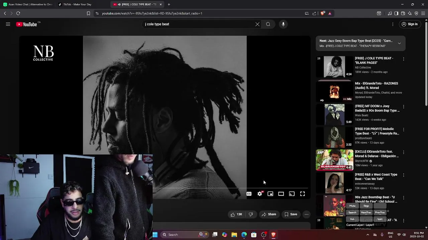Share this page from address bar

314,13
